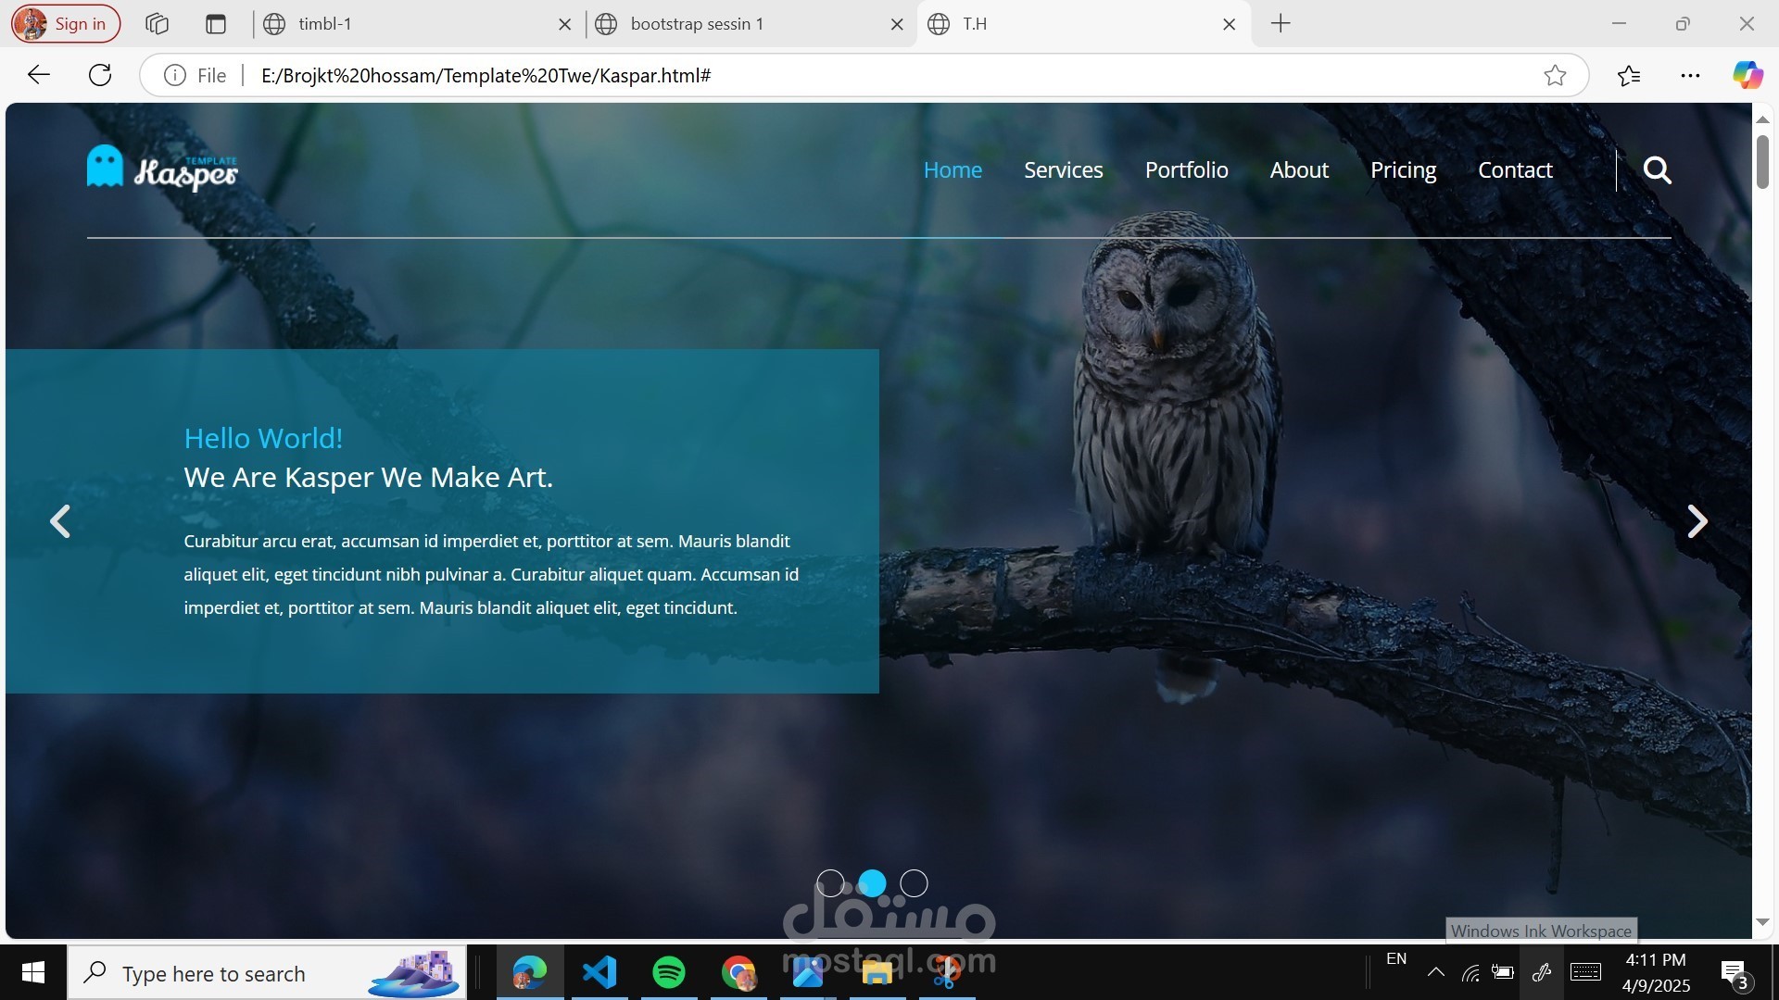Open Windows Ink Workspace pen icon
Image resolution: width=1779 pixels, height=1000 pixels.
pyautogui.click(x=1541, y=972)
